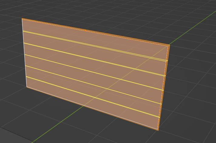Click the small white dot at the face center
The height and width of the screenshot is (143, 216).
coord(84,70)
